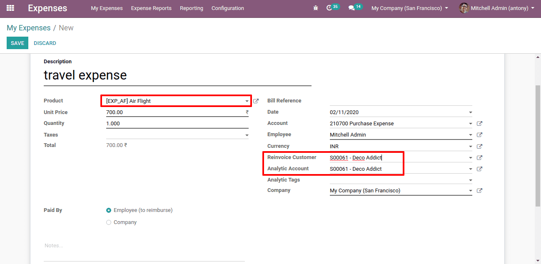Open external link for Reinvoice Customer
The width and height of the screenshot is (541, 264).
point(480,158)
